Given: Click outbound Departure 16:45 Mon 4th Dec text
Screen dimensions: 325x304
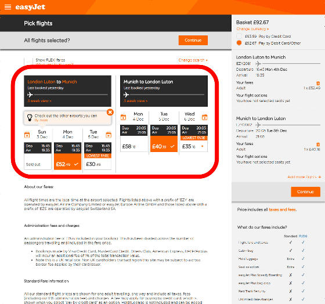Looking at the screenshot, I should pyautogui.click(x=262, y=69).
